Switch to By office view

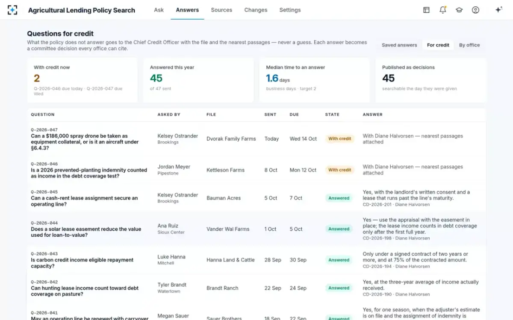point(469,45)
